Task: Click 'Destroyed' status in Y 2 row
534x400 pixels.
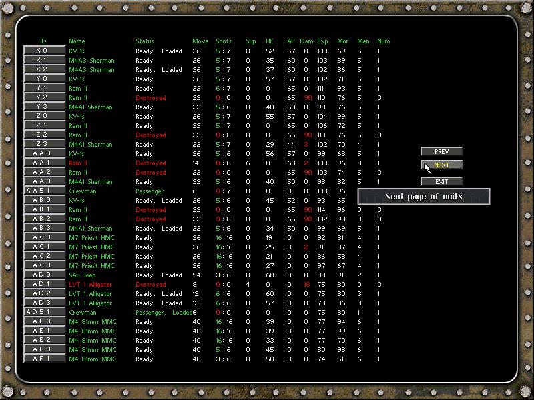Action: (x=151, y=98)
